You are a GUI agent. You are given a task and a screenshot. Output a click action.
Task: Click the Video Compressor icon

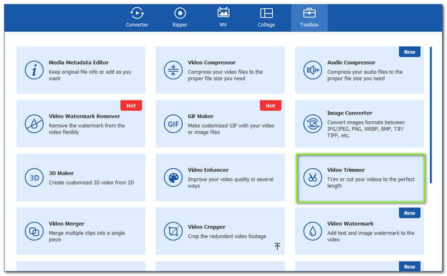click(173, 70)
